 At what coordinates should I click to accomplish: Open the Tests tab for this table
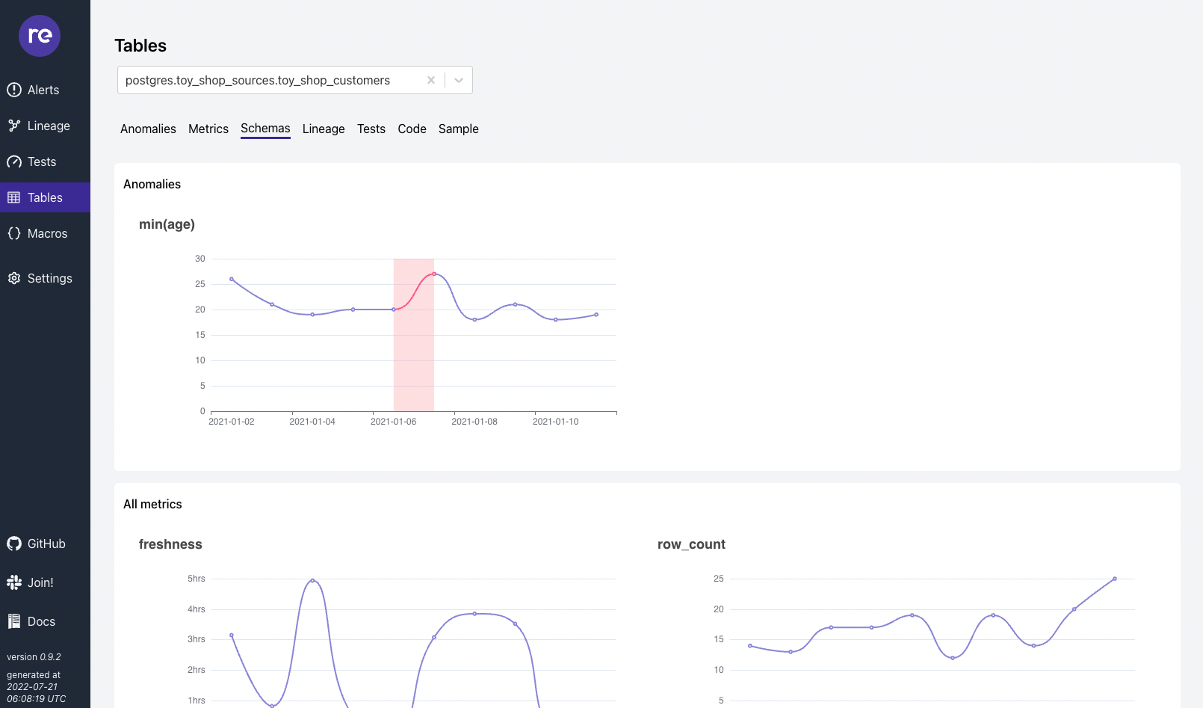point(371,129)
